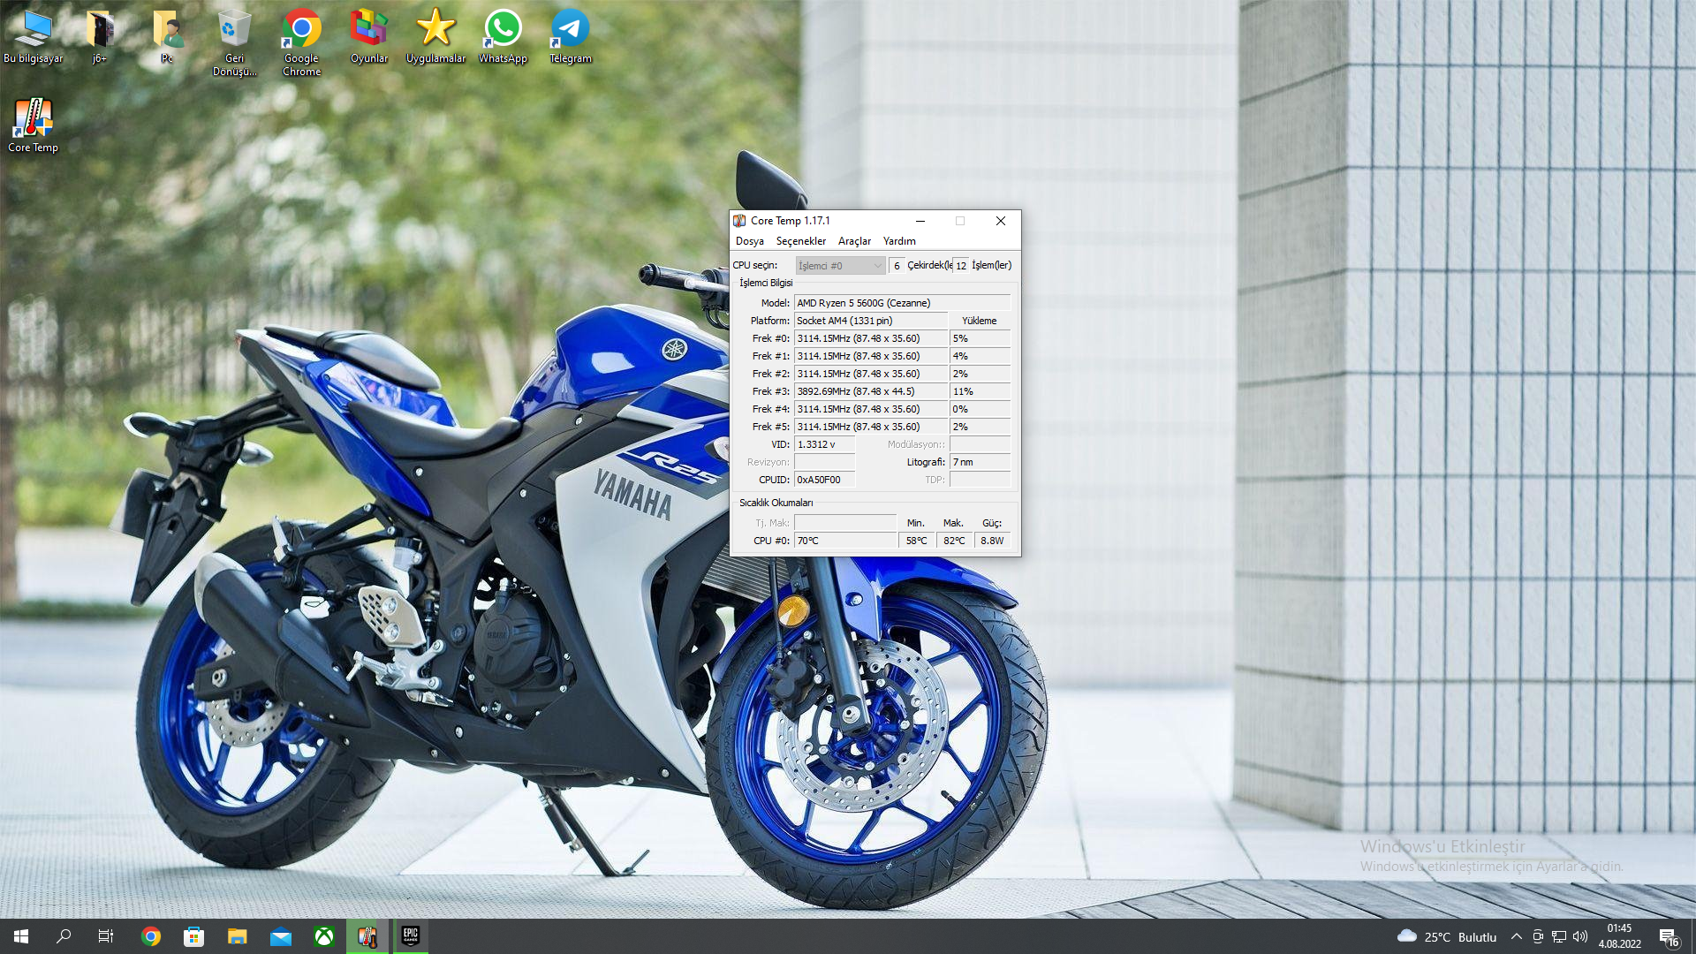Viewport: 1696px width, 954px height.
Task: Open Mail app in taskbar
Action: [281, 936]
